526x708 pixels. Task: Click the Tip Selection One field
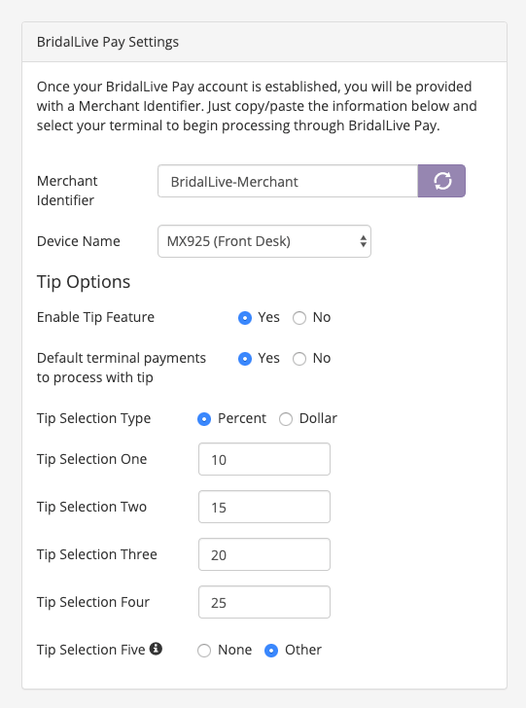point(264,459)
